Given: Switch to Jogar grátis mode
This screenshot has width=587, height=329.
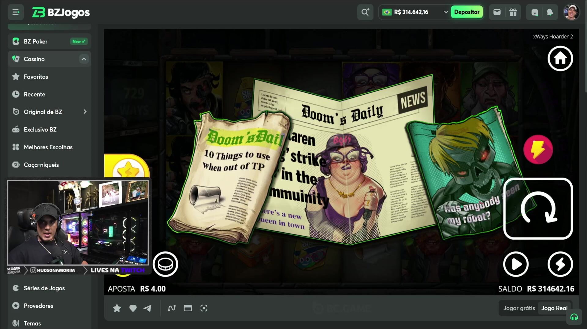Looking at the screenshot, I should click(x=519, y=308).
